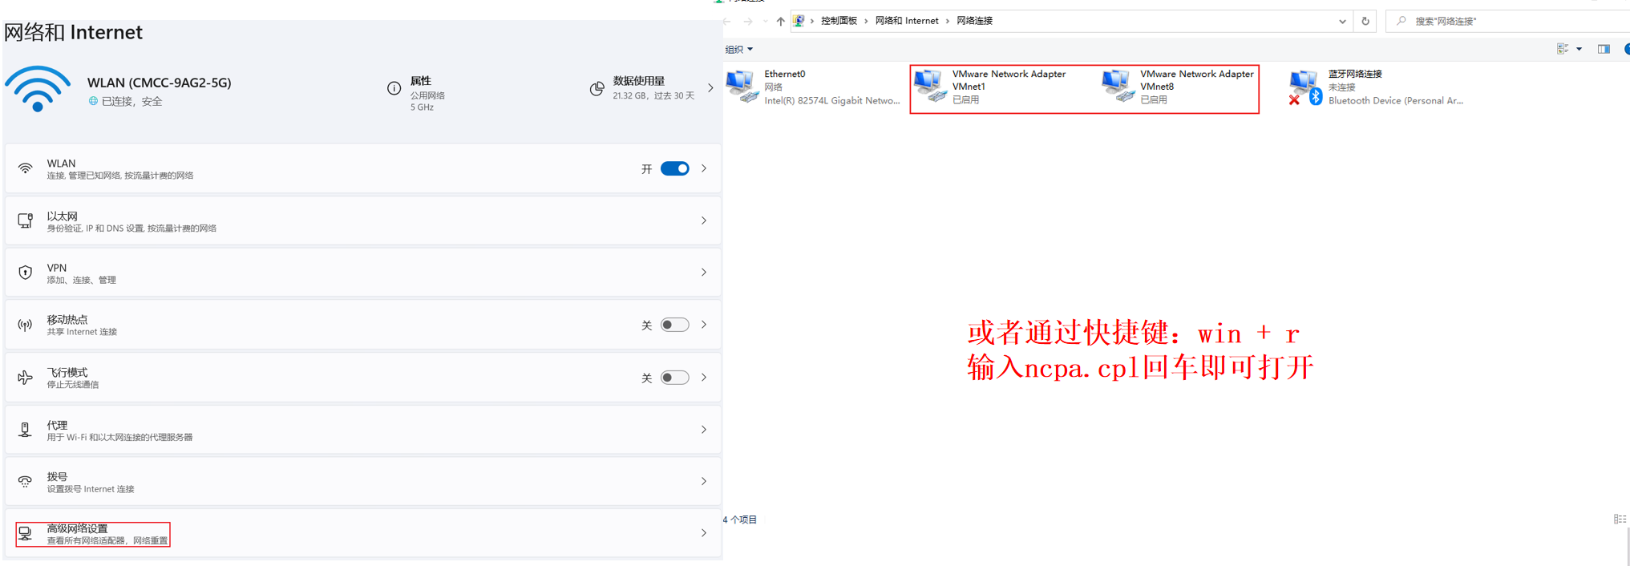Open 高级网络设置

pos(363,533)
